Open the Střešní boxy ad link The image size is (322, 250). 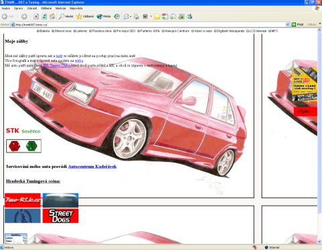[x=62, y=31]
